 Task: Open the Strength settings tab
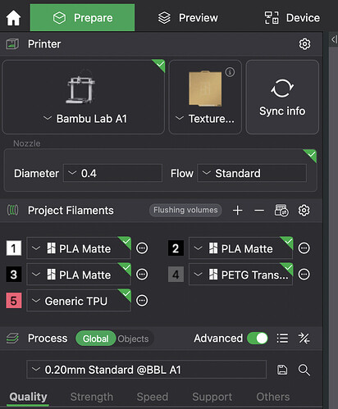coord(92,397)
